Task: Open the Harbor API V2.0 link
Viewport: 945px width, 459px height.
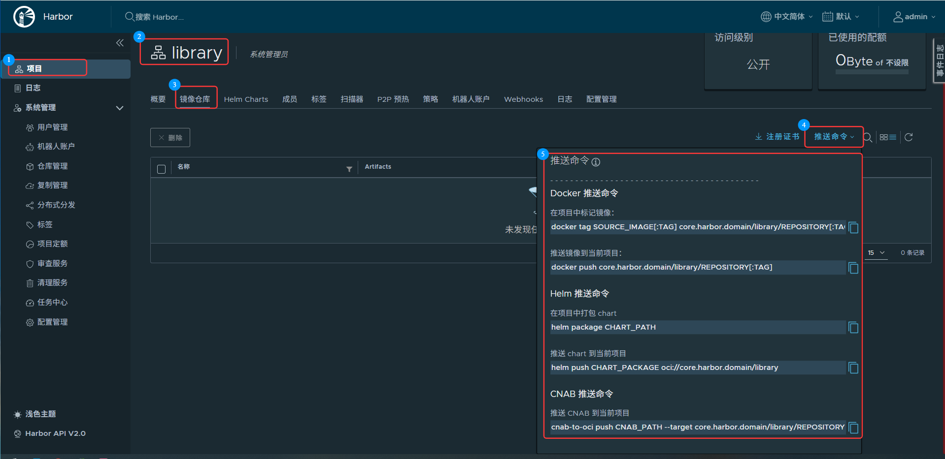Action: (x=50, y=433)
